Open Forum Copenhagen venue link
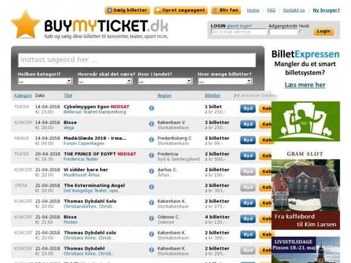This screenshot has height=263, width=351. coord(84,143)
